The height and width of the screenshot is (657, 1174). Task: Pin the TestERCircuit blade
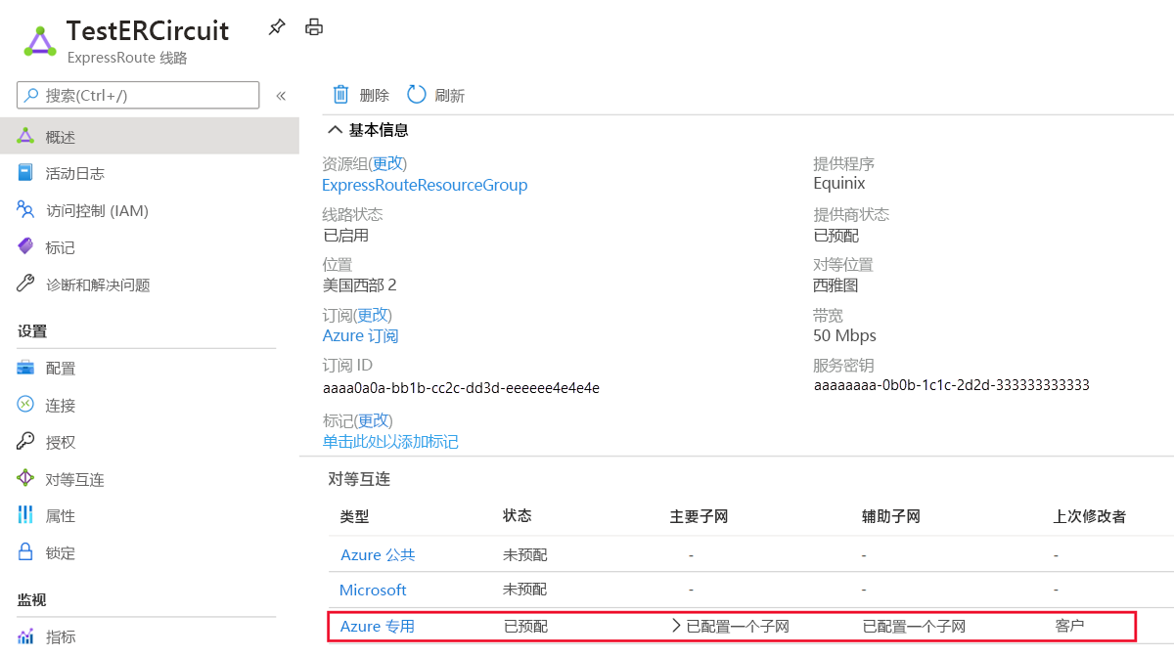(x=277, y=27)
